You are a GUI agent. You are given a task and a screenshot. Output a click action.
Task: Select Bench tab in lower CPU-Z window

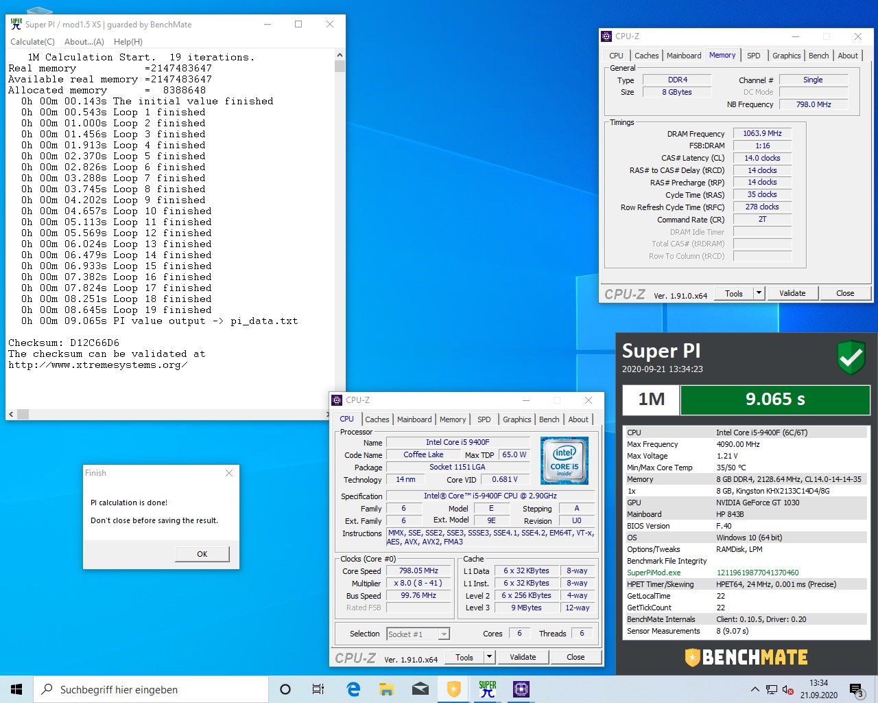click(549, 419)
